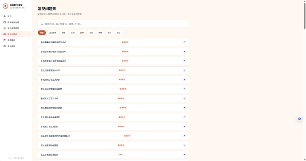The height and width of the screenshot is (161, 306).
Task: Click the 常见问题库 sidebar icon
Action: coord(5,34)
